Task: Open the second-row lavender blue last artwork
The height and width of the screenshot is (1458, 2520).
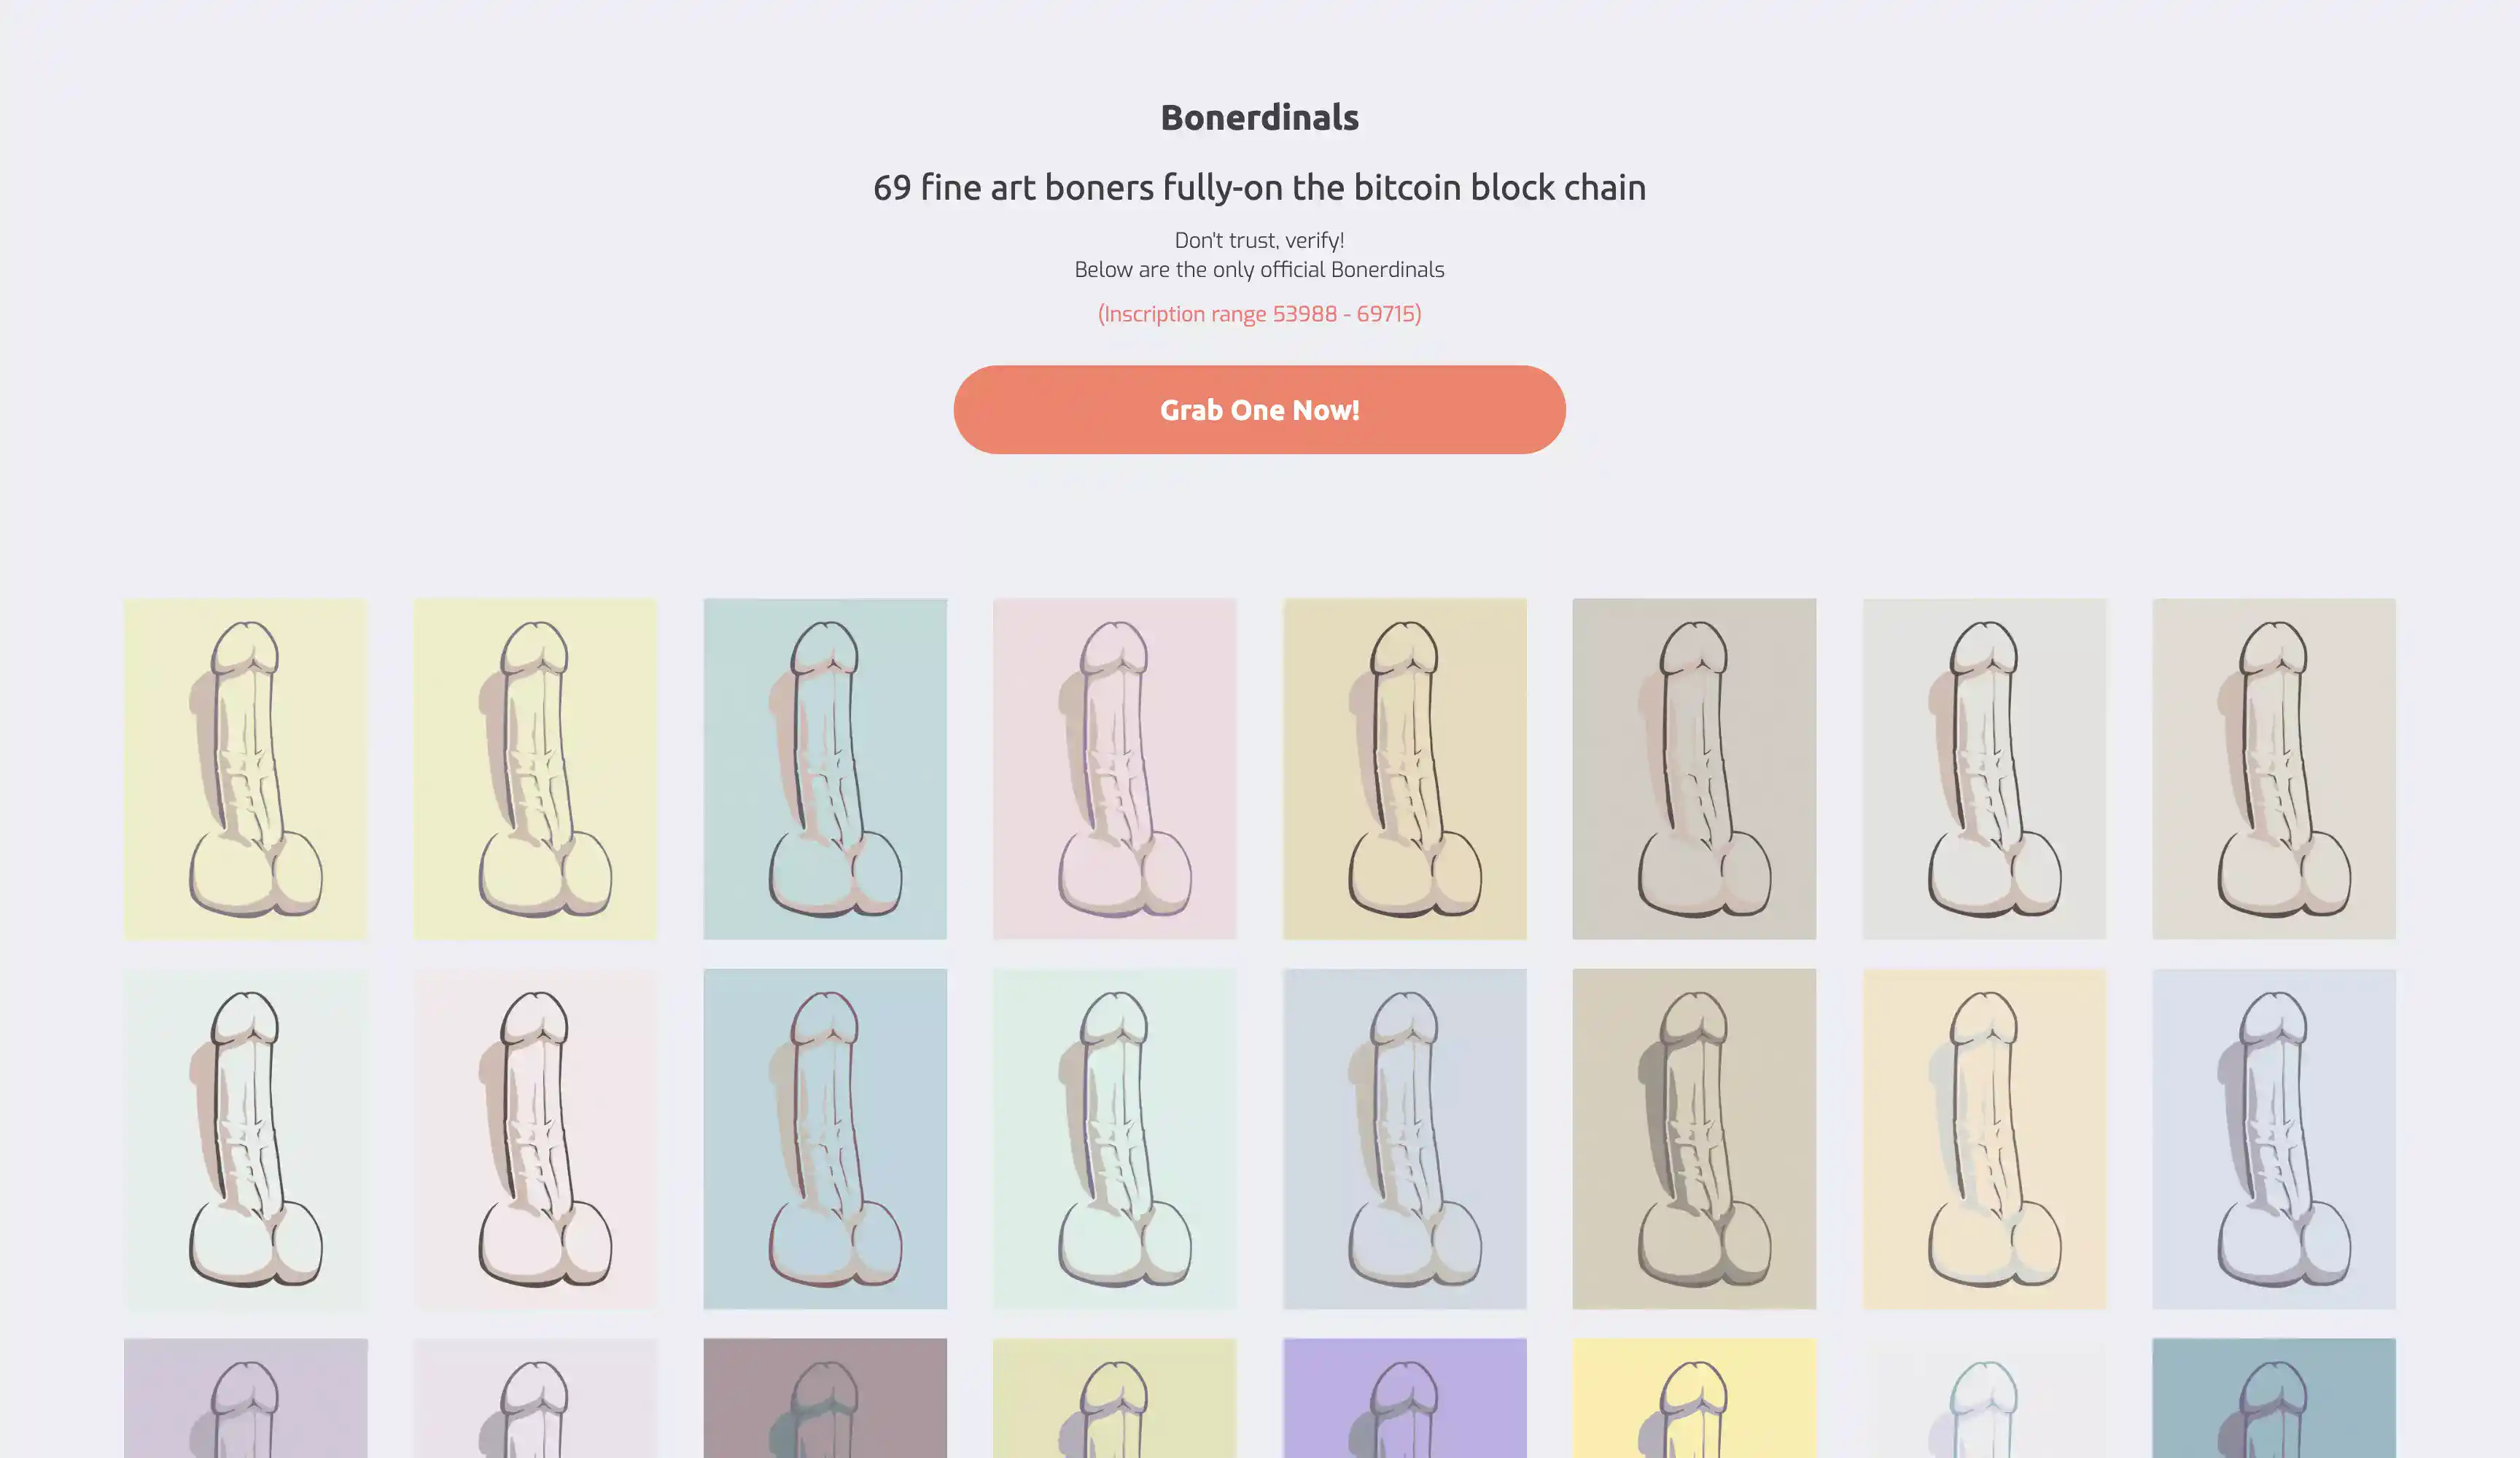Action: [2274, 1138]
